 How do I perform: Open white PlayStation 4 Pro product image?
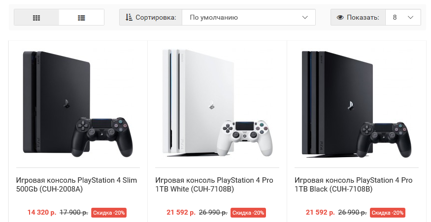coord(217,104)
